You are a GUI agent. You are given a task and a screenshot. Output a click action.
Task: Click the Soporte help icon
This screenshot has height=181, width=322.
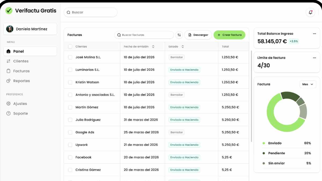pos(8,113)
